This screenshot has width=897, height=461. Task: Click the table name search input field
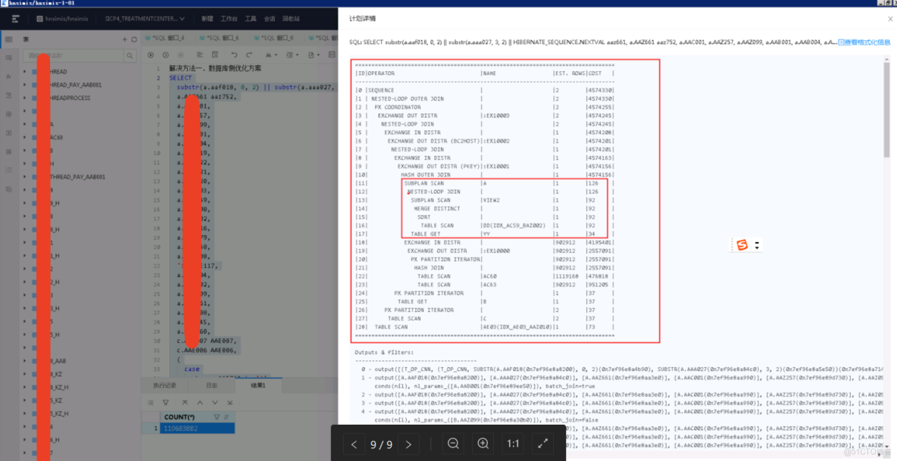coord(76,55)
